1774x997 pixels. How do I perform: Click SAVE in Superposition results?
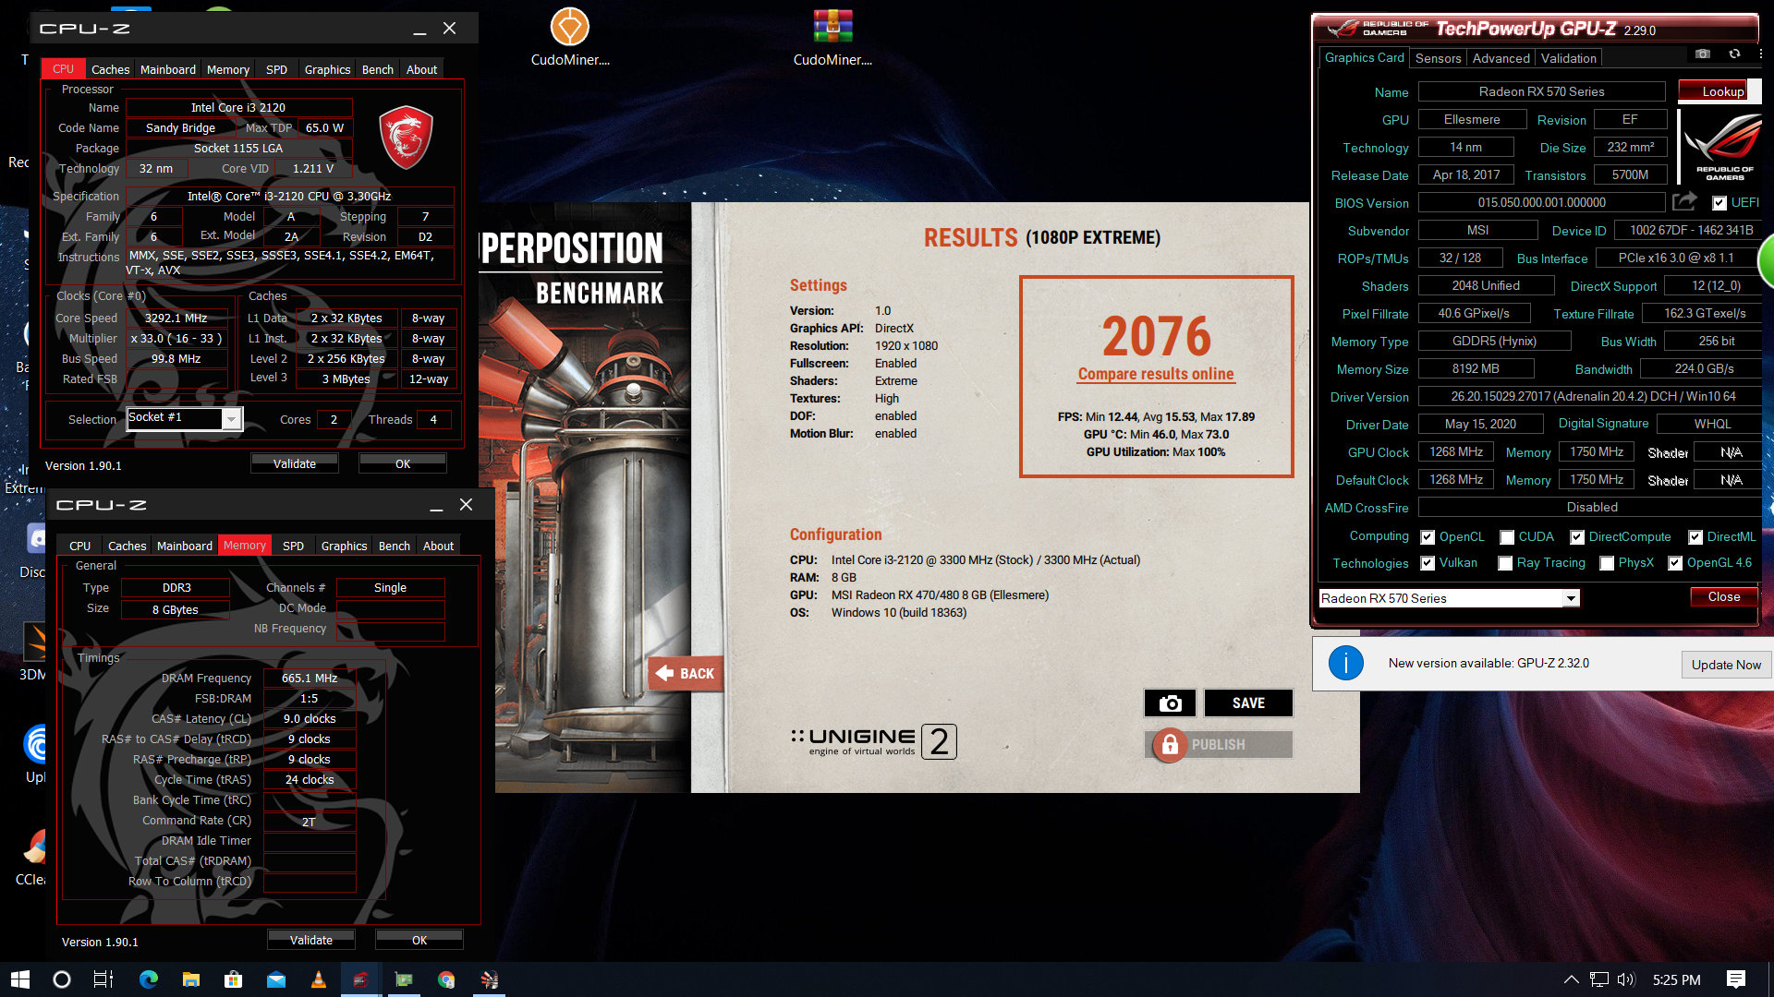click(1248, 703)
